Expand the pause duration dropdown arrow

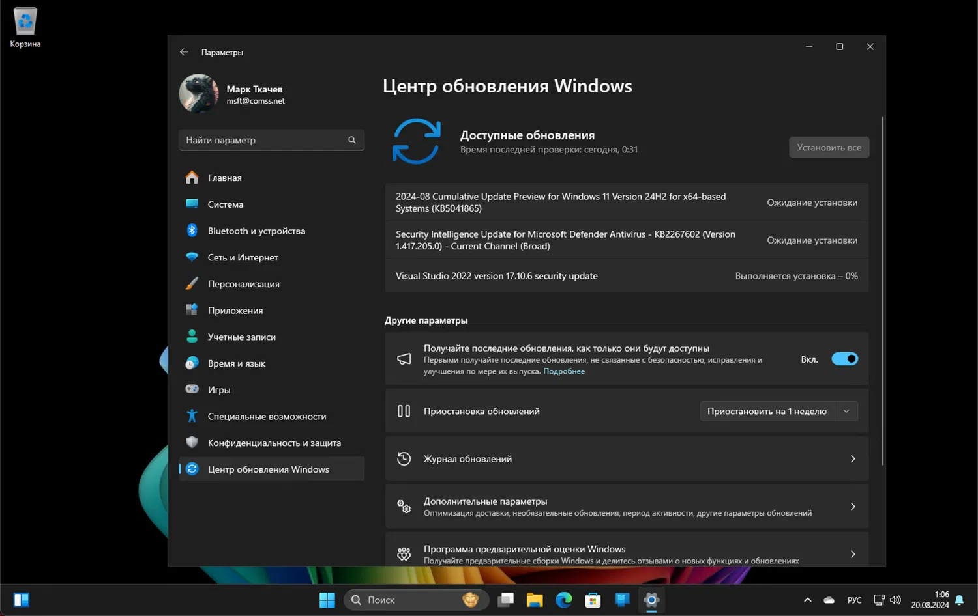point(846,412)
